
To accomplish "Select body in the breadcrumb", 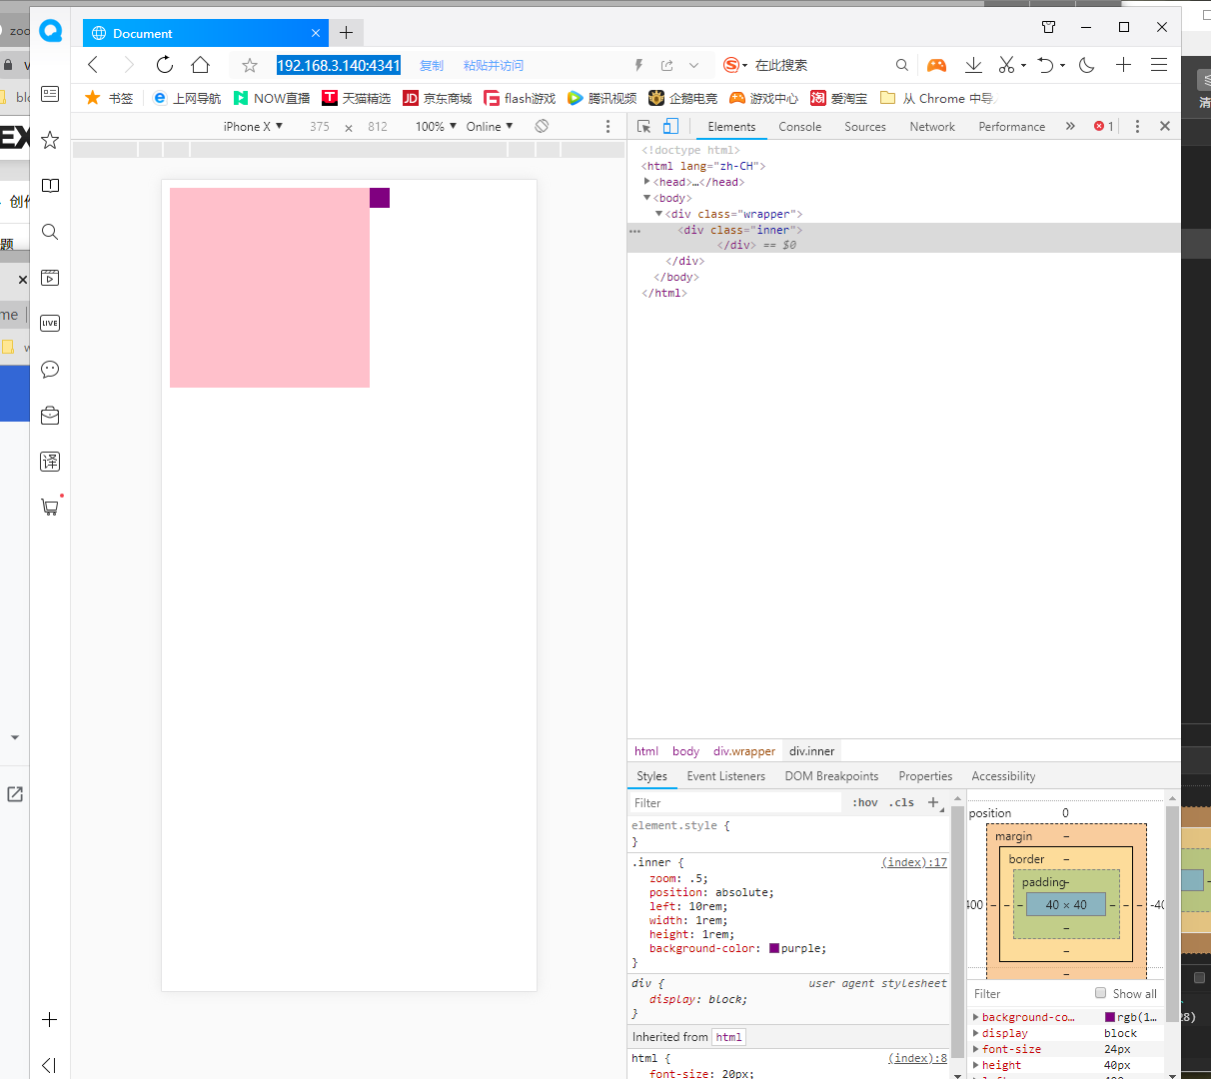I will [x=685, y=751].
